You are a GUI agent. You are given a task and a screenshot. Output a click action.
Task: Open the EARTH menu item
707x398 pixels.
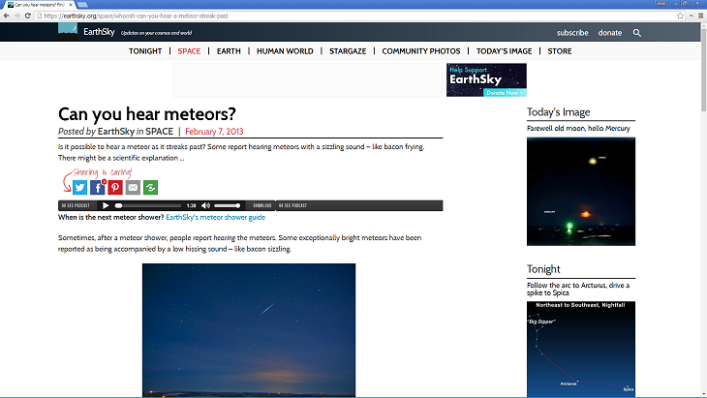(x=229, y=51)
